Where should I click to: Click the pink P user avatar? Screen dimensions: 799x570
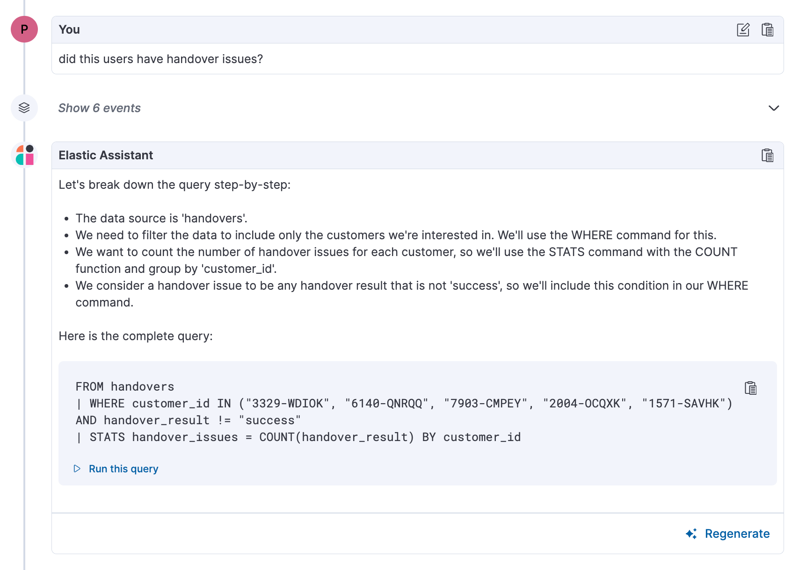point(24,29)
